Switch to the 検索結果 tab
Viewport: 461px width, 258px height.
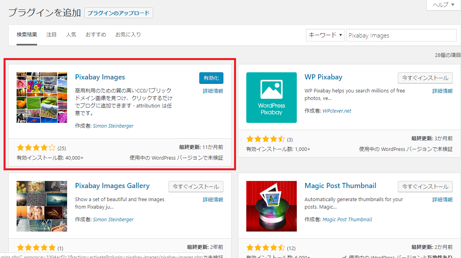27,35
